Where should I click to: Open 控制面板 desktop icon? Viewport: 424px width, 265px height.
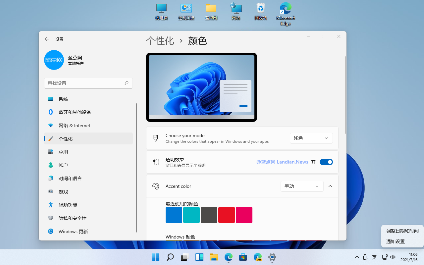click(186, 11)
